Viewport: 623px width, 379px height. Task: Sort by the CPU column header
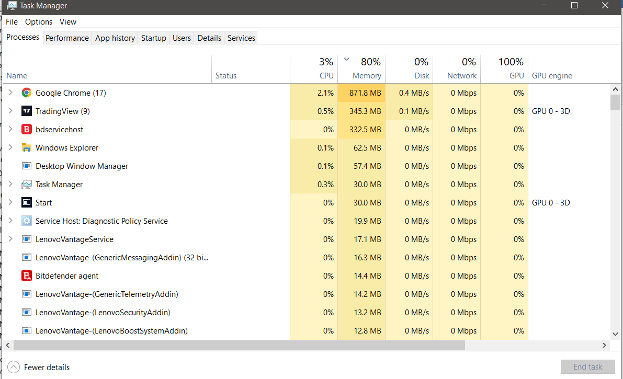click(x=314, y=69)
